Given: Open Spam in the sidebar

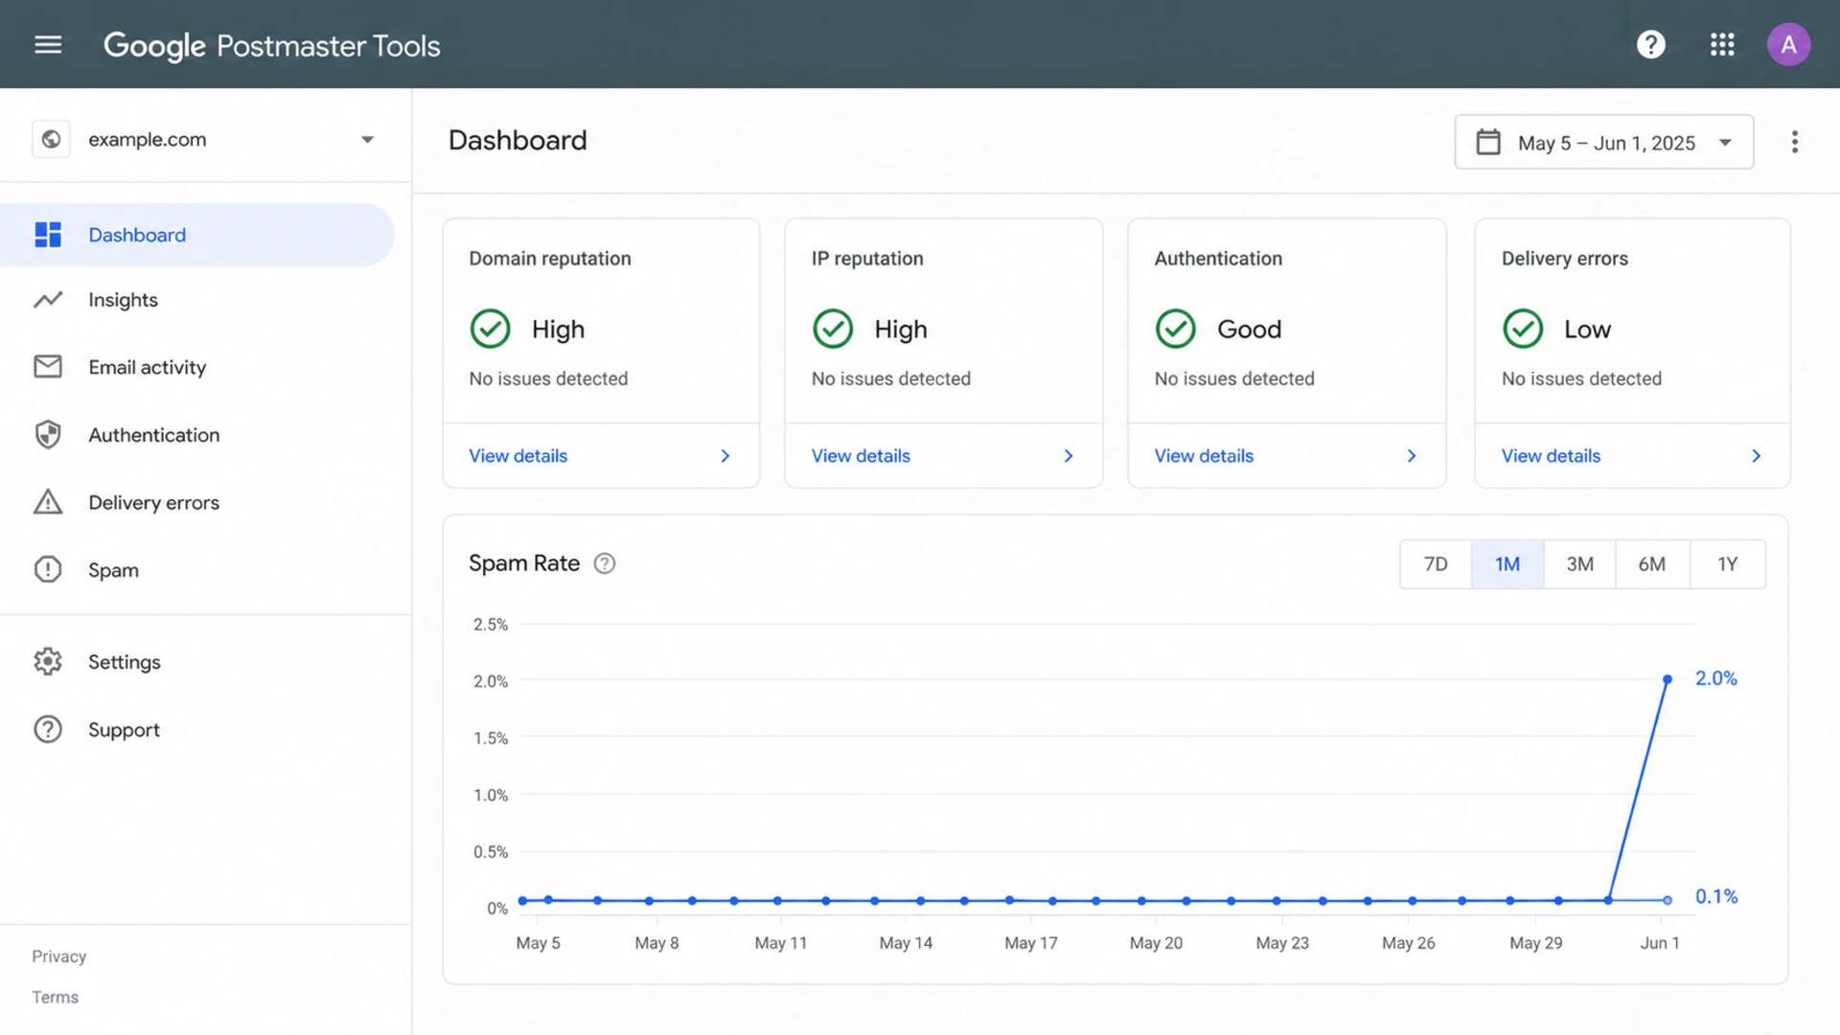Looking at the screenshot, I should (196, 570).
